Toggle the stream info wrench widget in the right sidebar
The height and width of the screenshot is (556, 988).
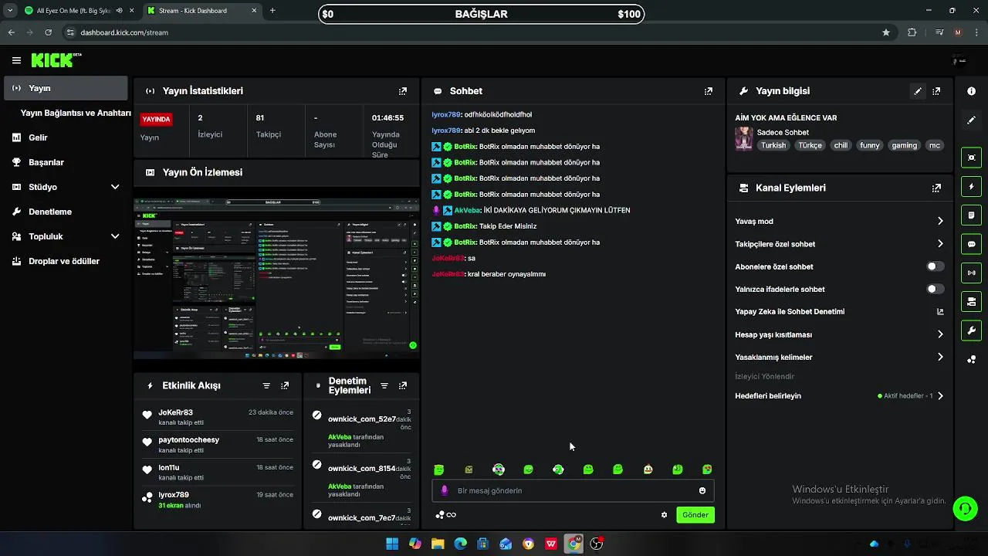pyautogui.click(x=971, y=331)
